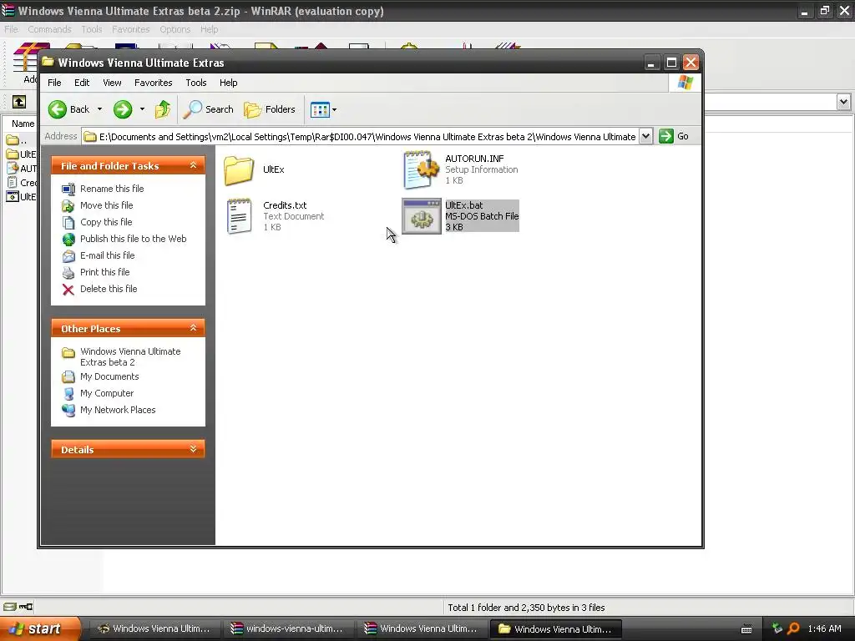Viewport: 855px width, 641px height.
Task: Click the AUTORUN.INF file name
Action: 474,159
